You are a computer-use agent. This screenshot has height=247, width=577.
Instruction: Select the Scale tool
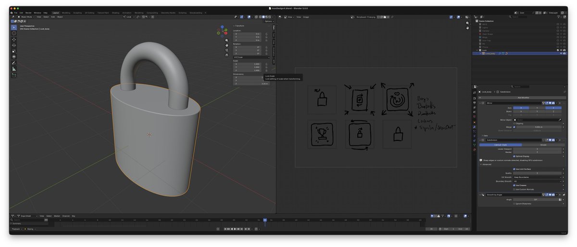click(x=13, y=51)
